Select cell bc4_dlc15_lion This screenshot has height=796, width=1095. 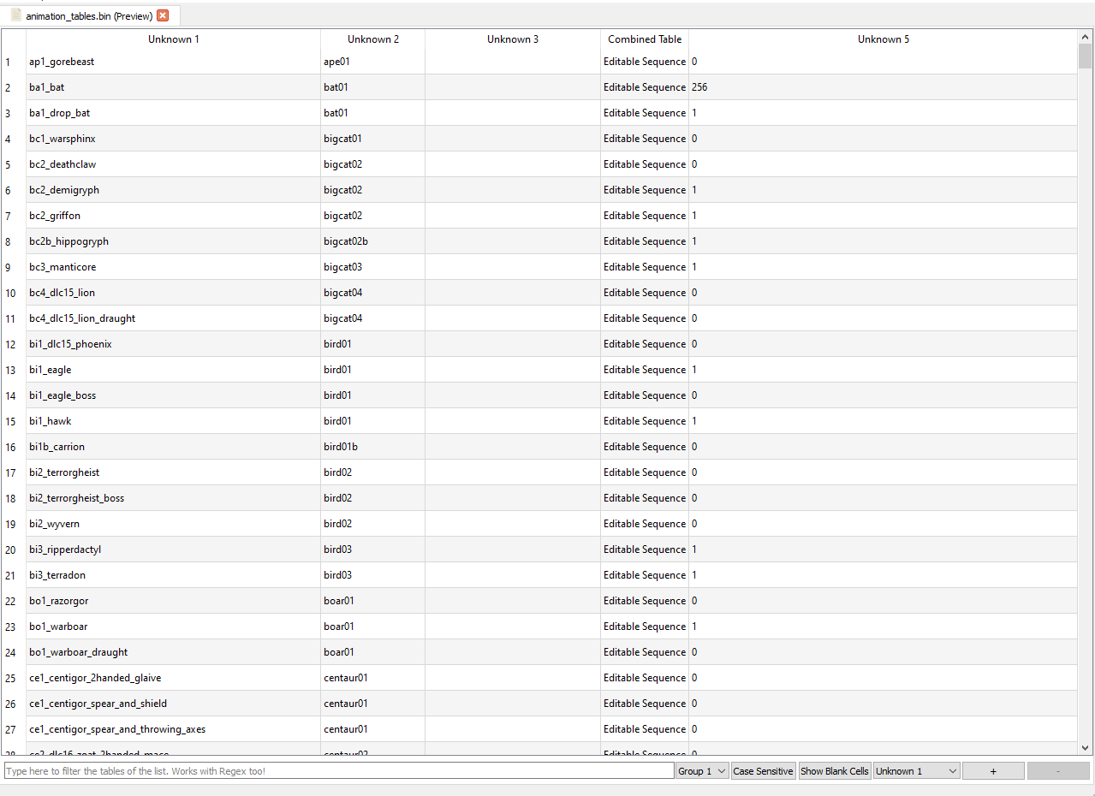(174, 293)
